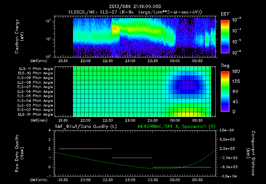Click the 2.0e+03 right-axis tick label
Image resolution: width=266 pixels, height=184 pixels.
(x=227, y=149)
